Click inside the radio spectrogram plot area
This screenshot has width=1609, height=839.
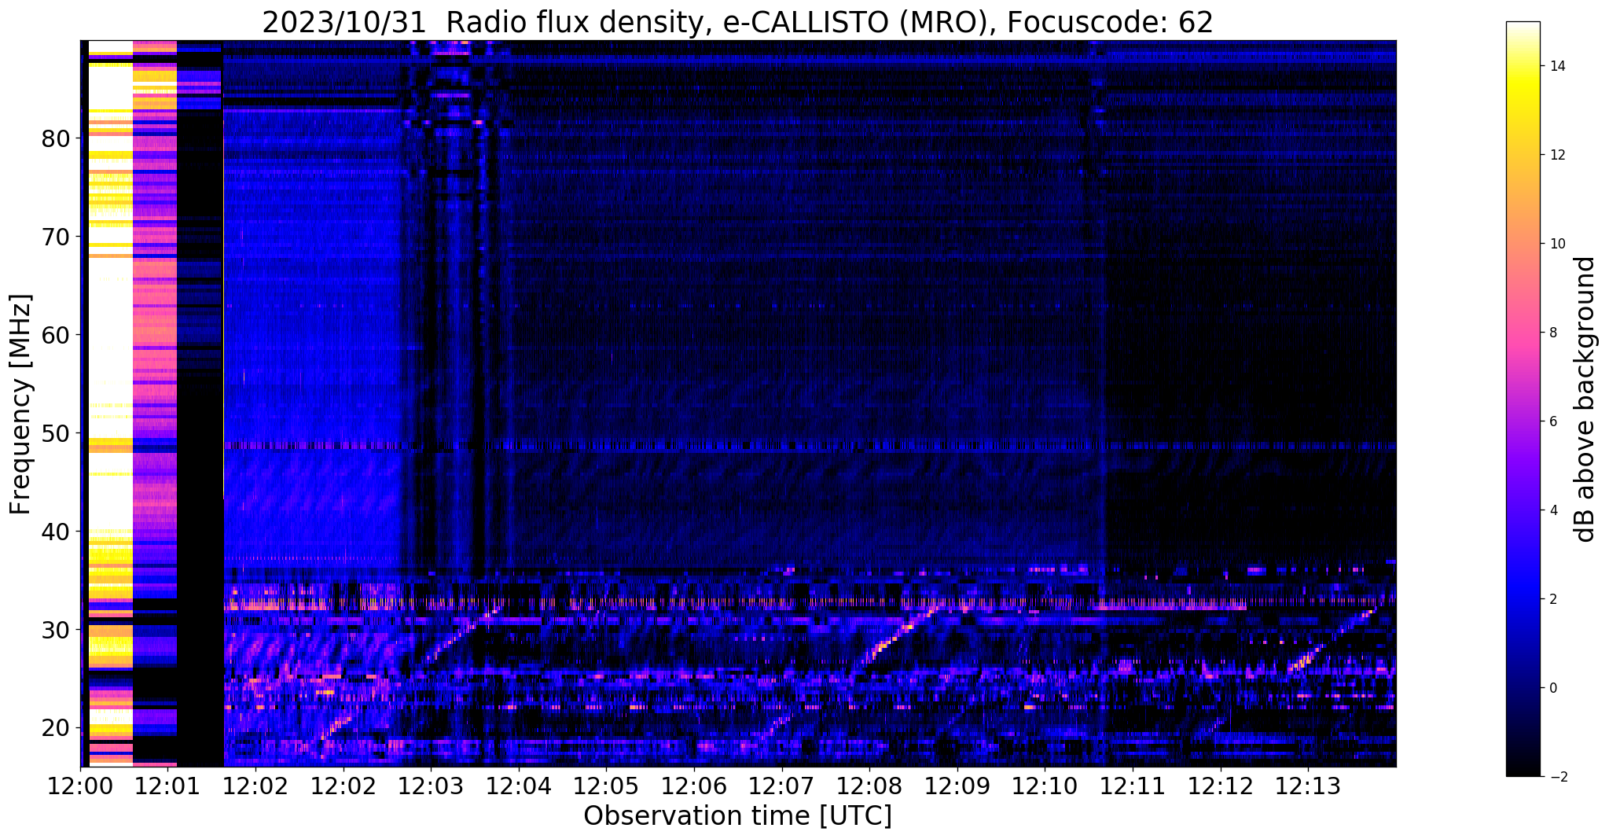point(738,403)
